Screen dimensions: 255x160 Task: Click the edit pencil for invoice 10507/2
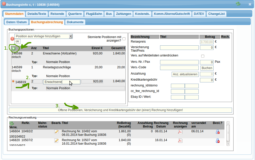56,140
